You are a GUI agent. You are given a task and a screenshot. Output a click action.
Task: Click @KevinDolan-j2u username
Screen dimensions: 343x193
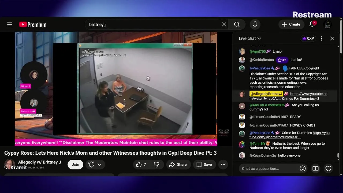click(263, 155)
